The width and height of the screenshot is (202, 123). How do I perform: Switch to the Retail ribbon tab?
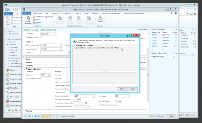pyautogui.click(x=86, y=13)
